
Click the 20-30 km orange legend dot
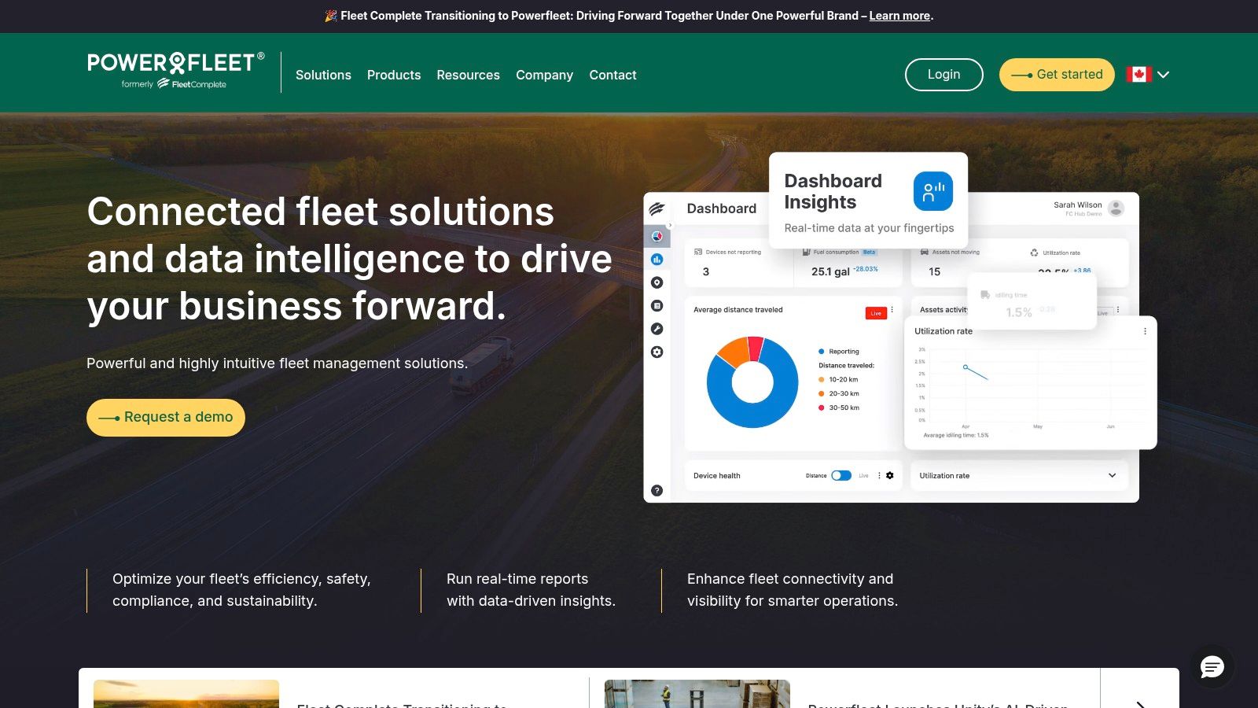click(822, 393)
